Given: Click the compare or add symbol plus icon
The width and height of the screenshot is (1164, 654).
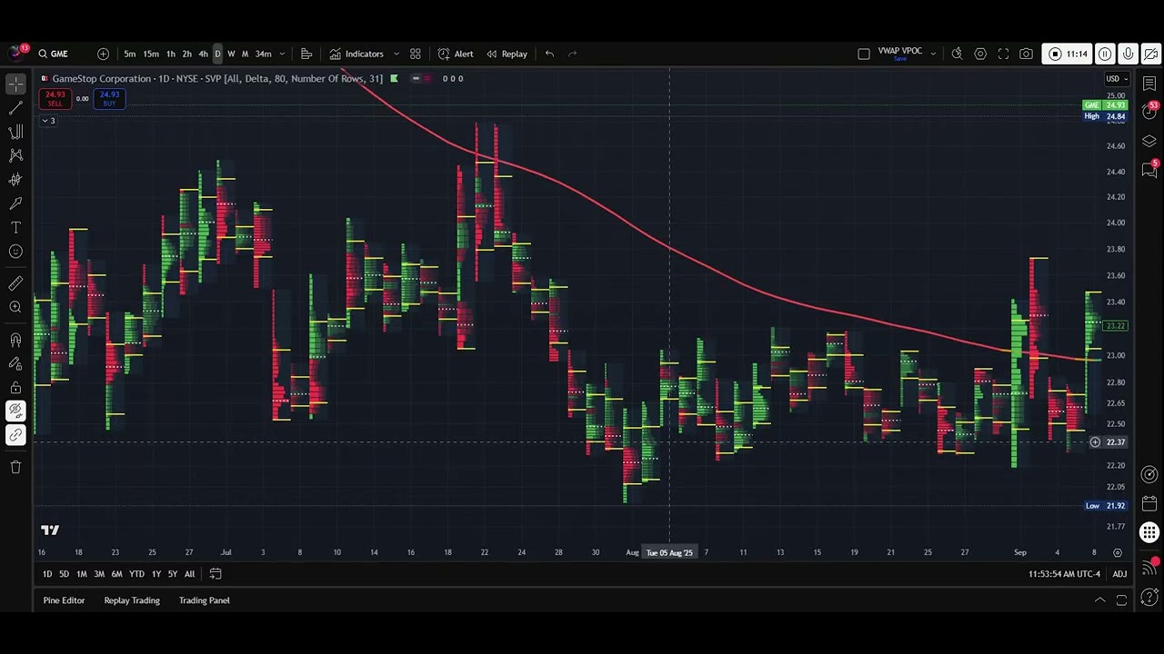Looking at the screenshot, I should tap(103, 54).
